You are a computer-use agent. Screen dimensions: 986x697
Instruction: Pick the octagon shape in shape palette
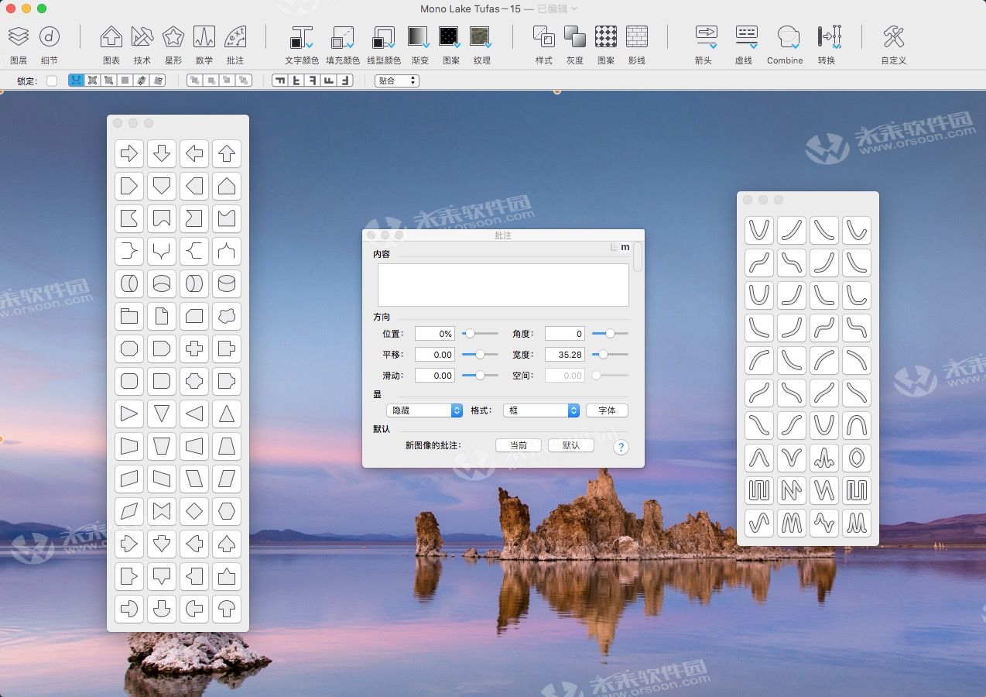click(129, 348)
